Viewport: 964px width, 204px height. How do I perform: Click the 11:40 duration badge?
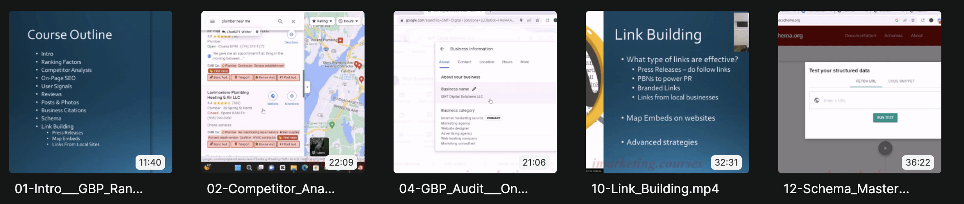(x=150, y=162)
